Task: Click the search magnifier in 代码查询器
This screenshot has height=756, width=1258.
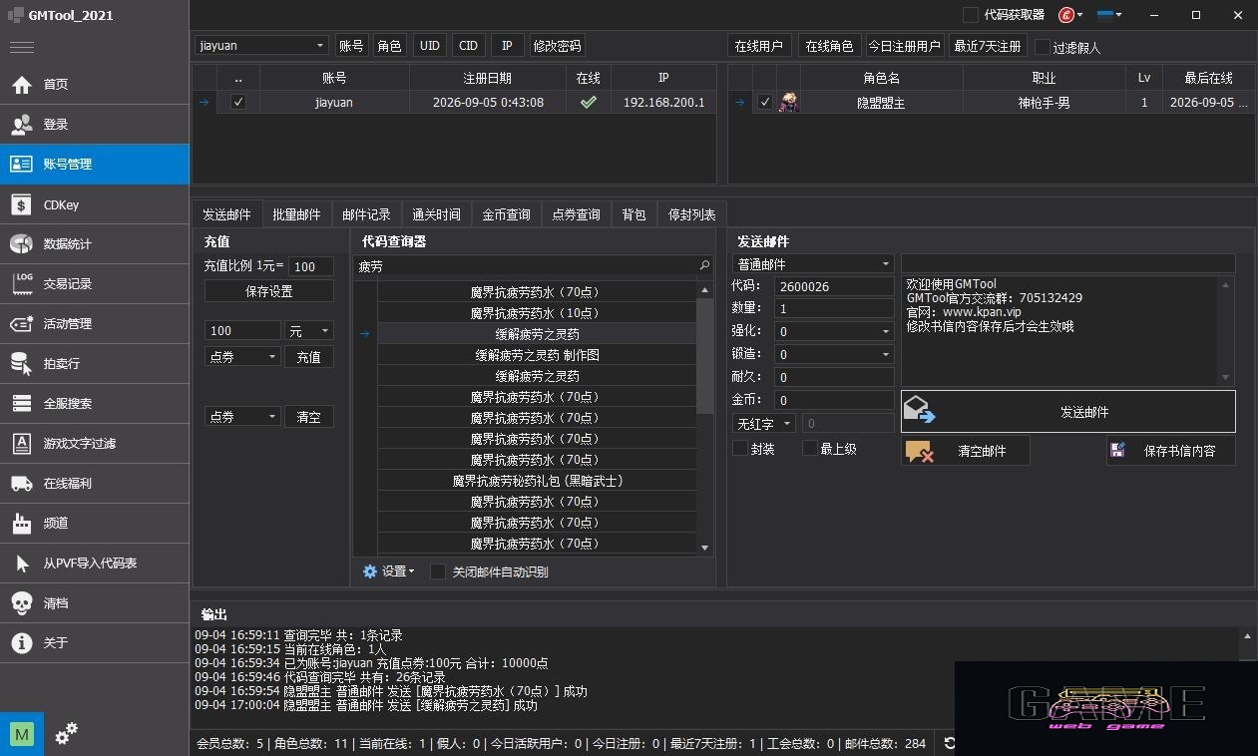Action: (704, 266)
